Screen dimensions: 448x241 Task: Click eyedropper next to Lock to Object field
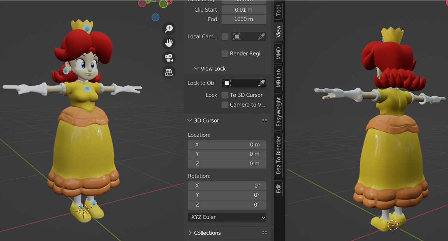point(261,83)
